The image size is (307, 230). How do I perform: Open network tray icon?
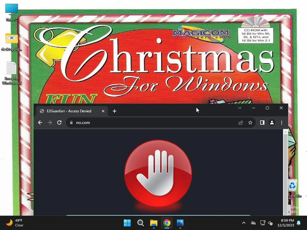click(263, 223)
